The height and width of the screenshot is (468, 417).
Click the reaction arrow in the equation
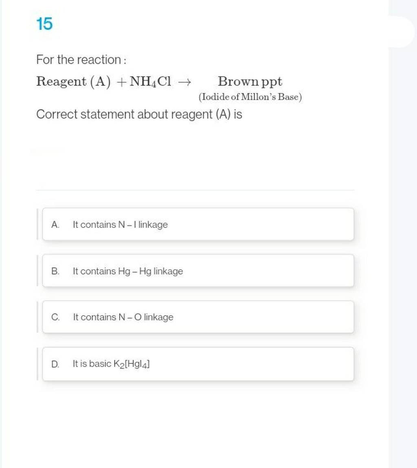coord(184,82)
